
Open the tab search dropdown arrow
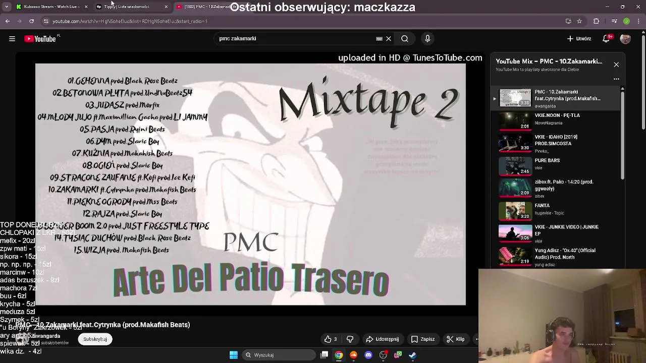(x=7, y=7)
